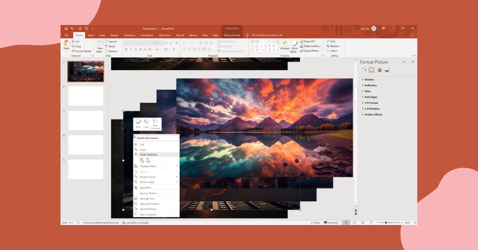Click Format Picture... in context menu
The height and width of the screenshot is (250, 478).
156,209
